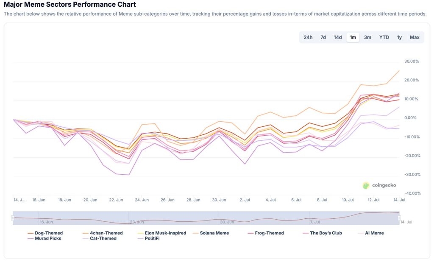Viewport: 434px width, 262px height.
Task: Toggle Elon Musk-Inspired legend entry
Action: (x=165, y=233)
